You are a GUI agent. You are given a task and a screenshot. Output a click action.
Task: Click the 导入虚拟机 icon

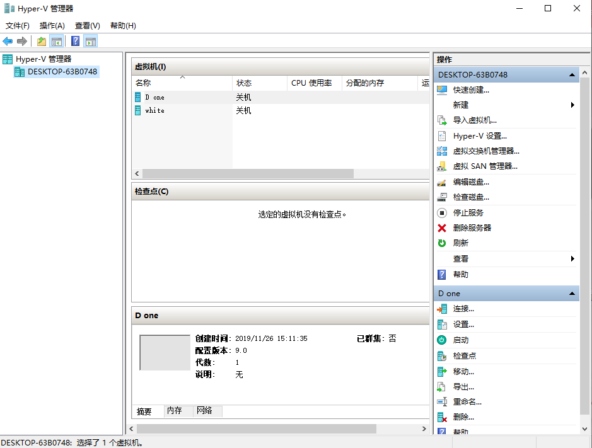point(442,120)
